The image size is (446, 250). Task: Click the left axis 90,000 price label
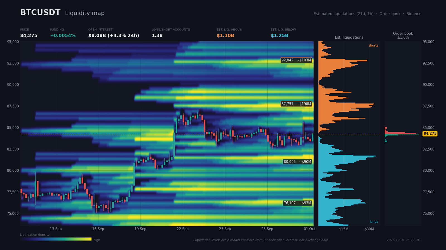click(13, 85)
